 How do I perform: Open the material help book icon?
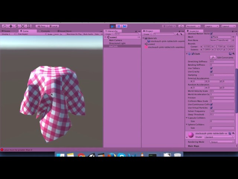(x=230, y=134)
